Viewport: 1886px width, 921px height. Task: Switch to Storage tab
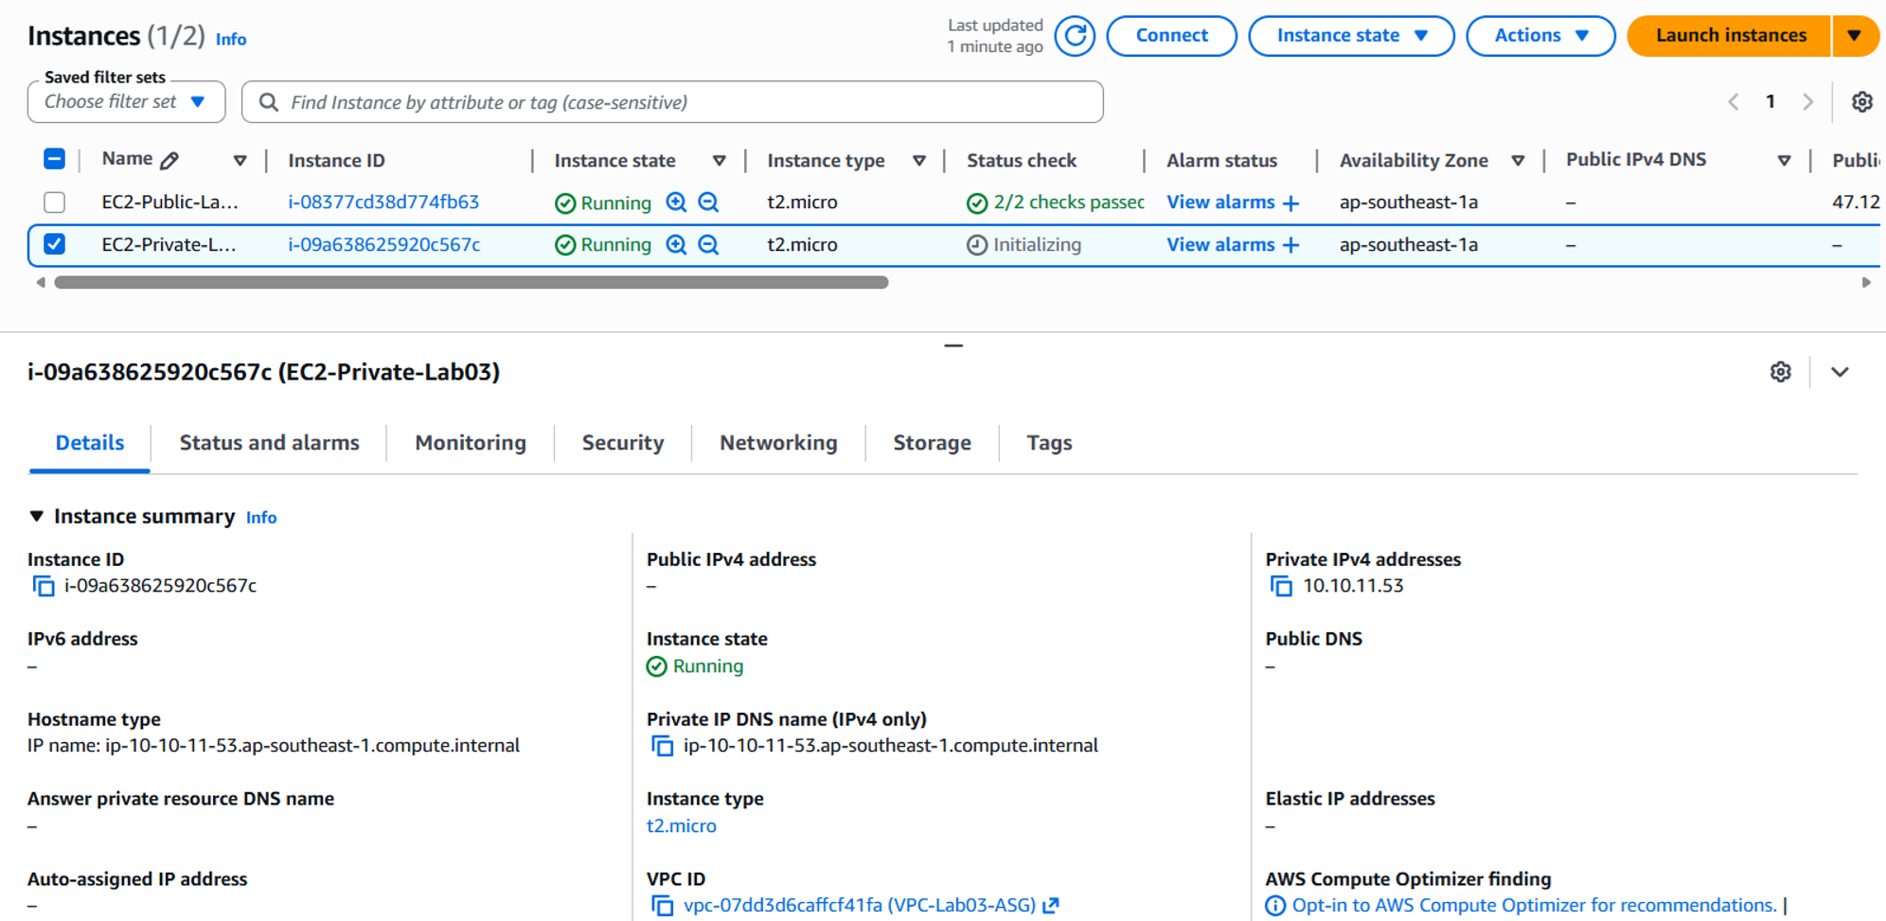[x=933, y=443]
